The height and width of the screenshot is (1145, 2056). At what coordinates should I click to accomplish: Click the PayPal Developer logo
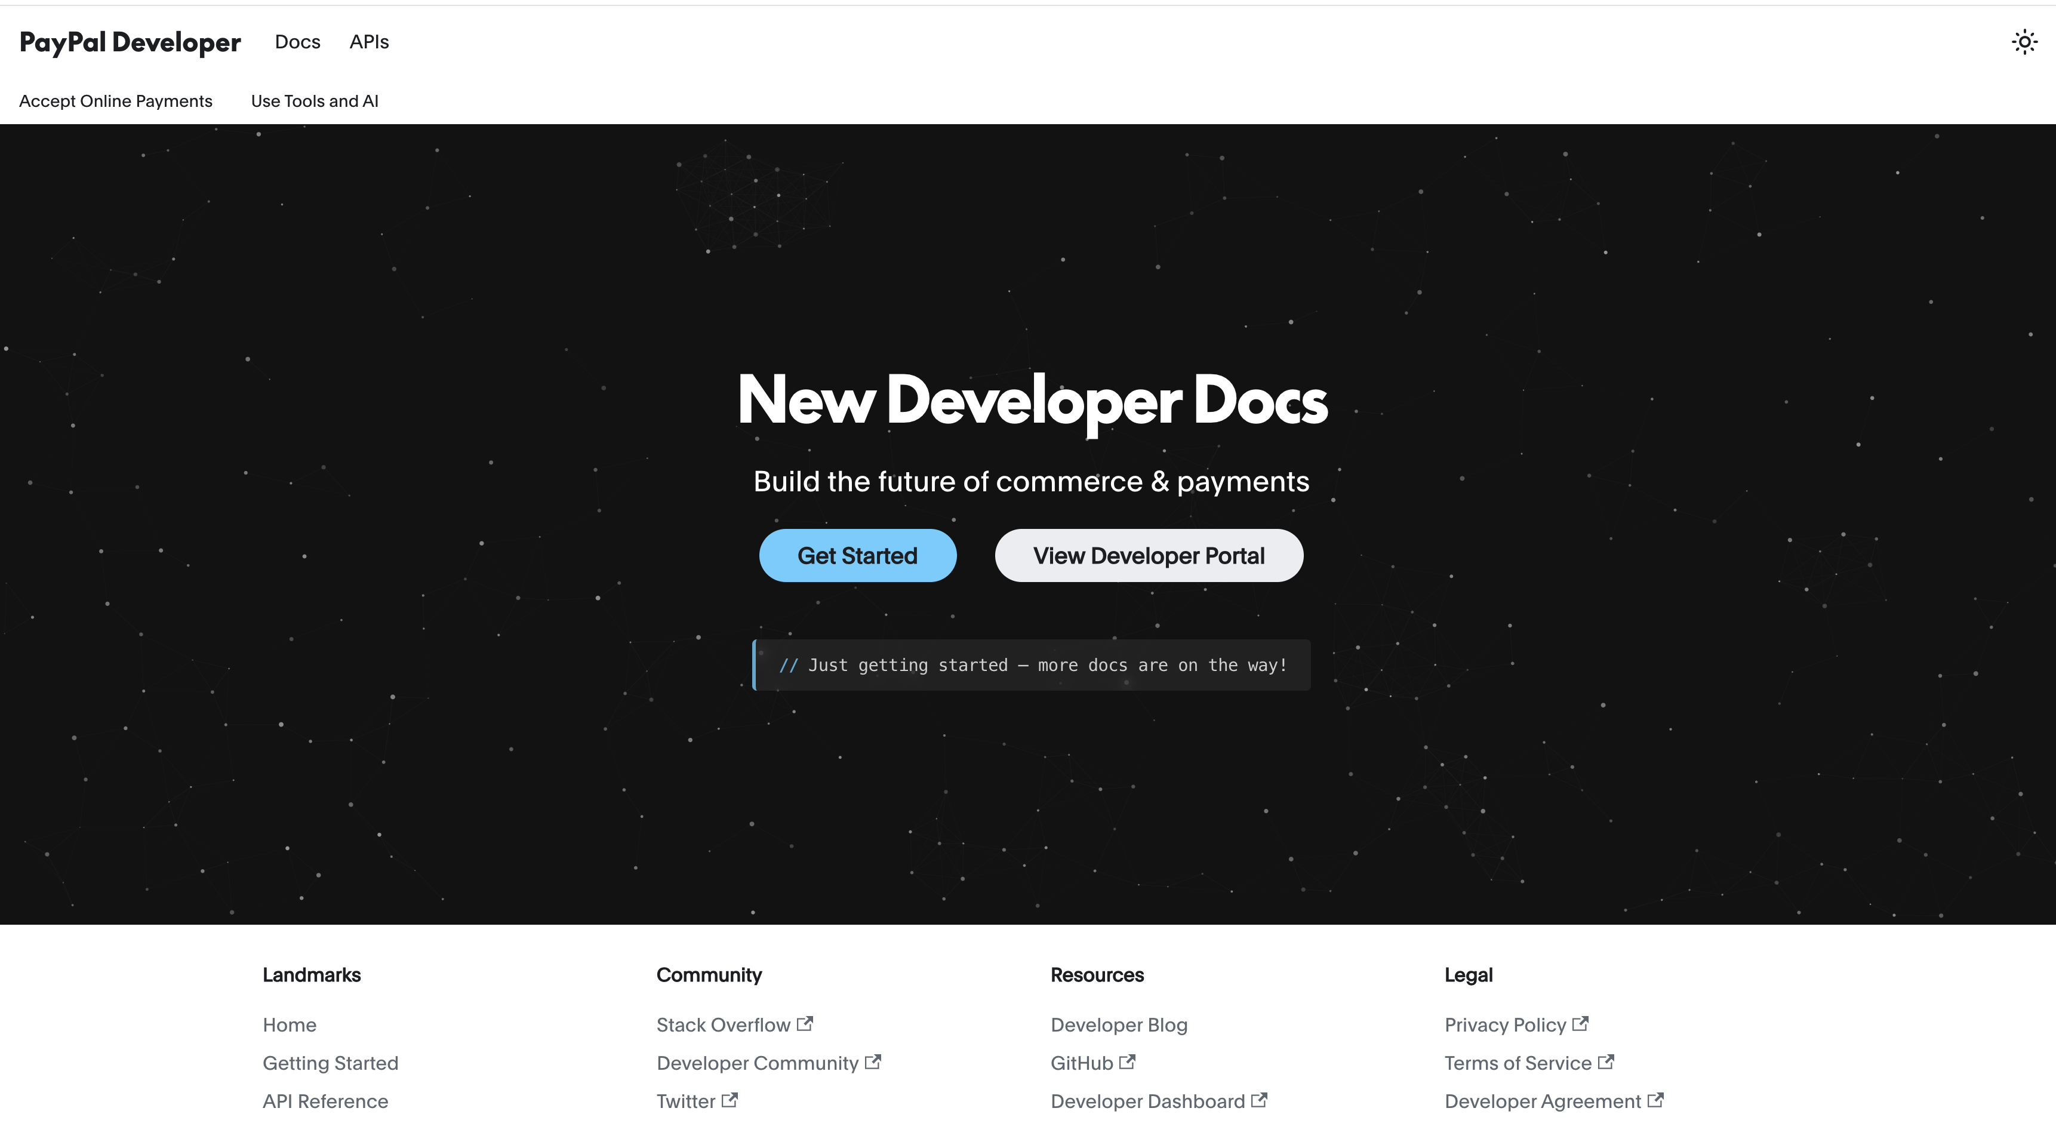coord(130,42)
